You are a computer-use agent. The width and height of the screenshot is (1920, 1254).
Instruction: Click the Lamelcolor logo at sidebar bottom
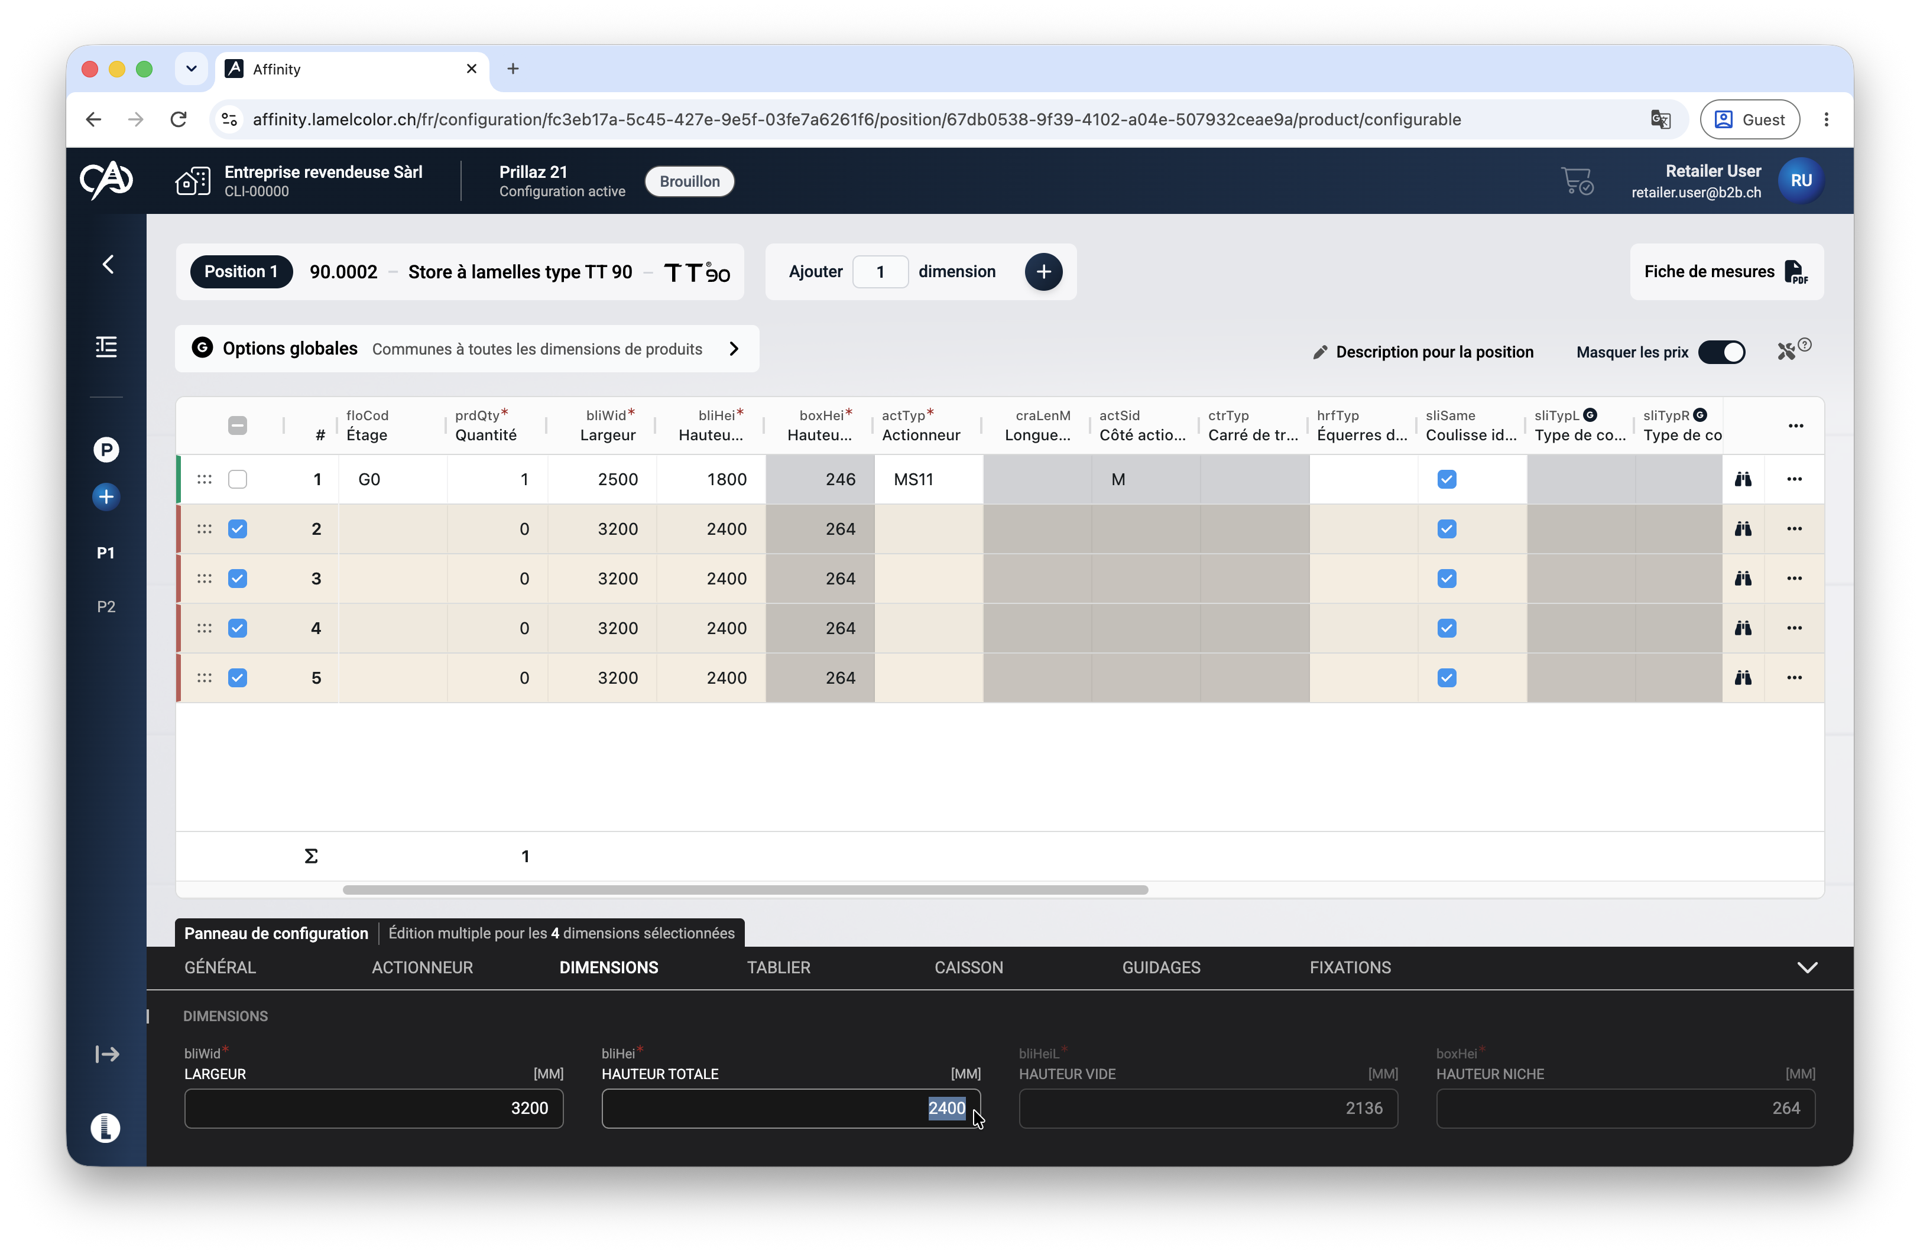[106, 1128]
